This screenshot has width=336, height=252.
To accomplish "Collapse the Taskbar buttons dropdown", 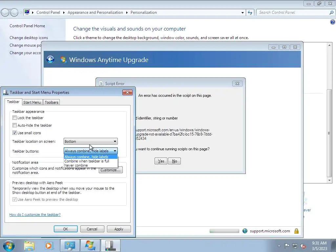I will (115, 151).
